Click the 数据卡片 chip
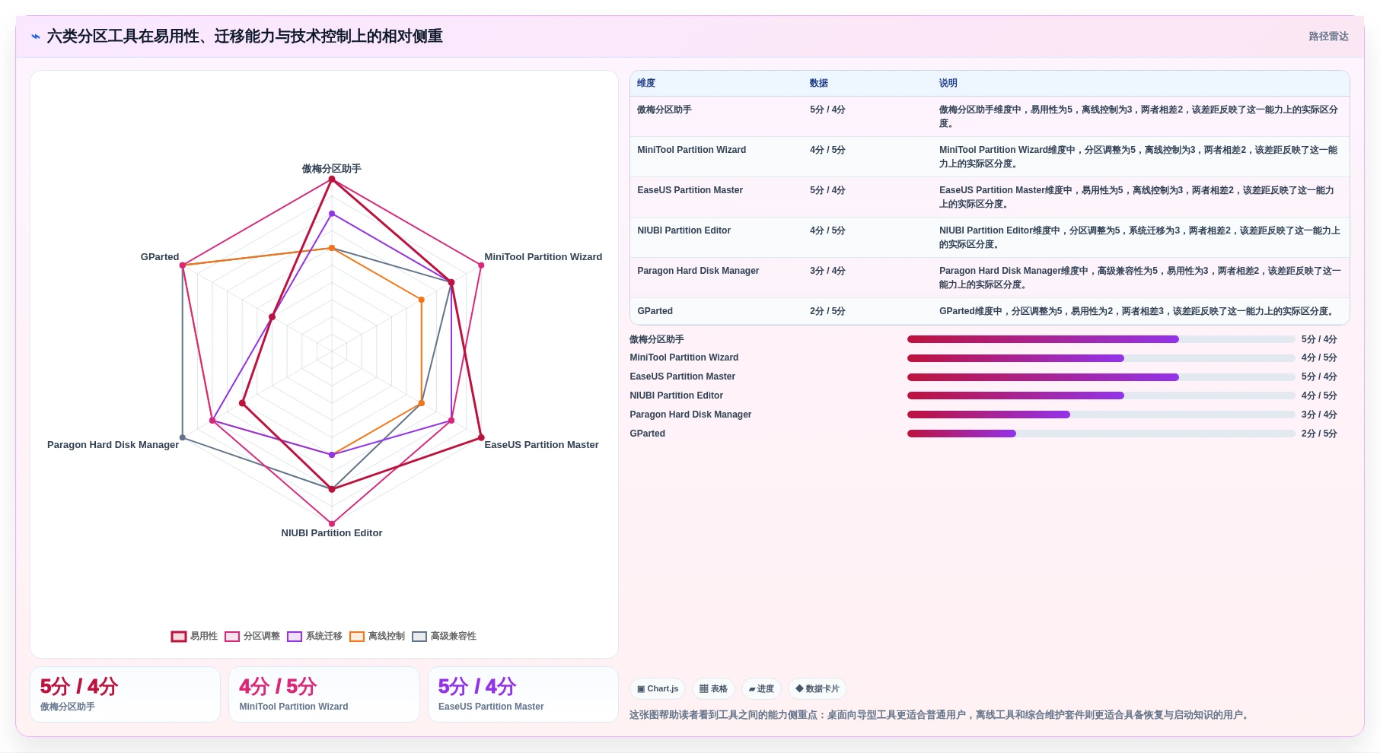Screen dimensions: 1380x753 pyautogui.click(x=817, y=688)
